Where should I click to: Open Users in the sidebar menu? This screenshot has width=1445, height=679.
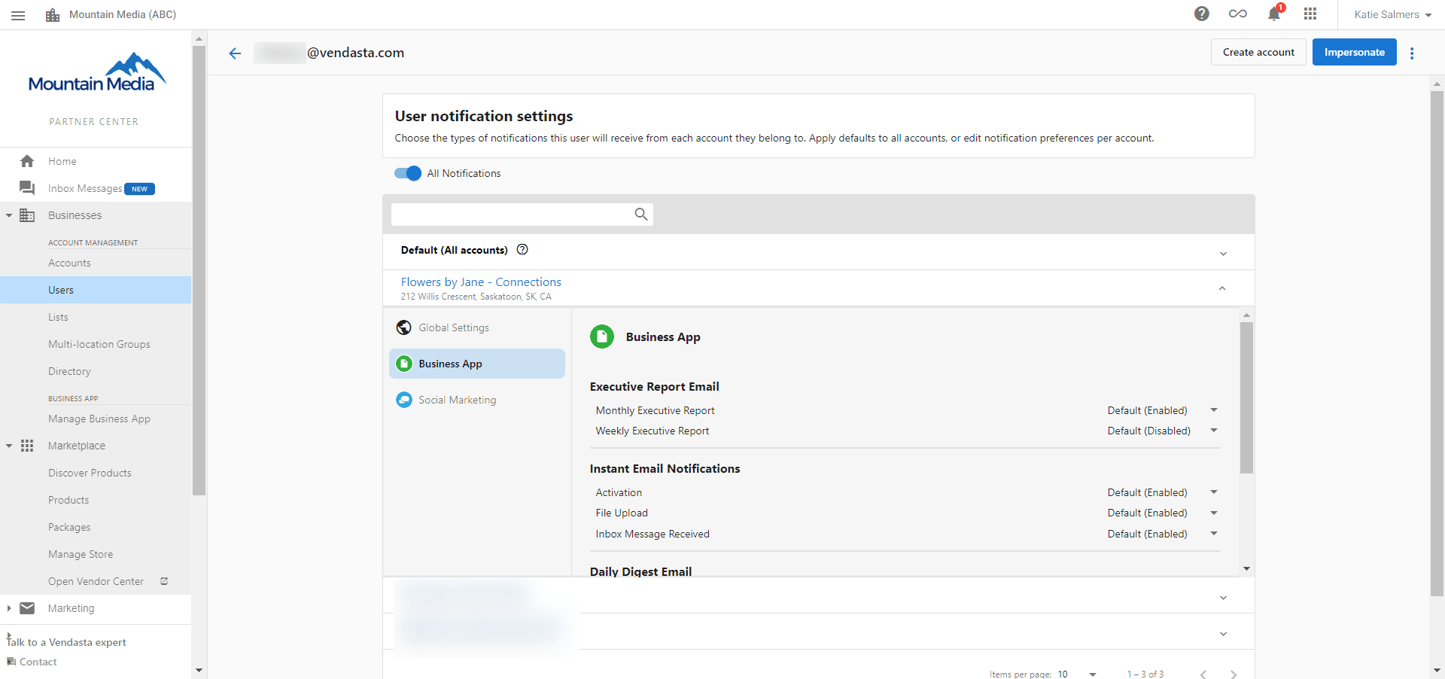click(x=61, y=290)
